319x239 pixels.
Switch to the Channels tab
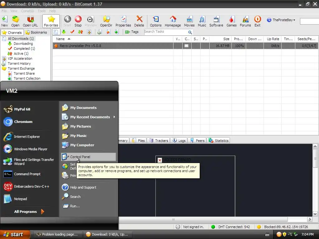click(12, 32)
